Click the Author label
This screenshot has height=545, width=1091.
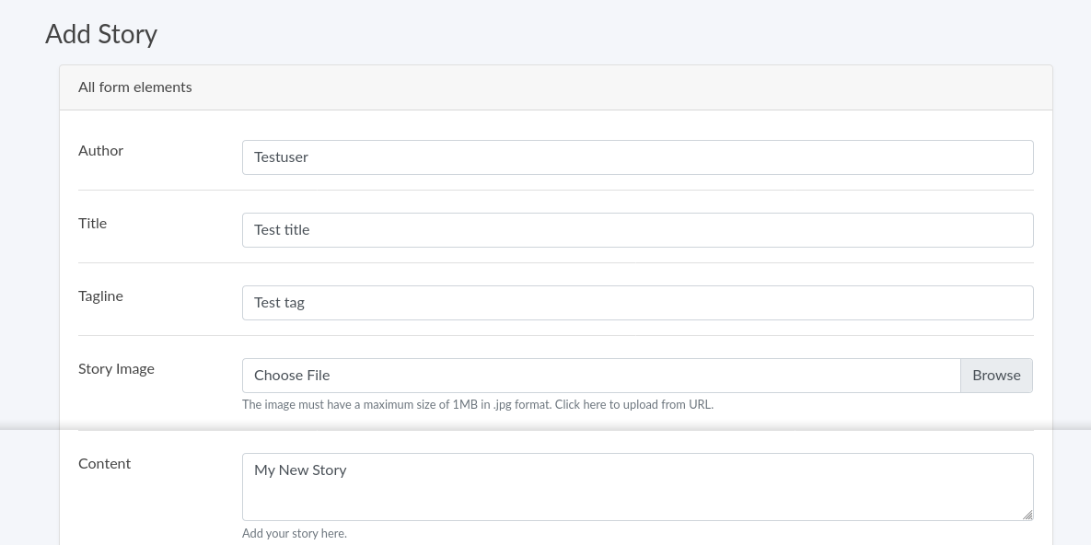(100, 151)
